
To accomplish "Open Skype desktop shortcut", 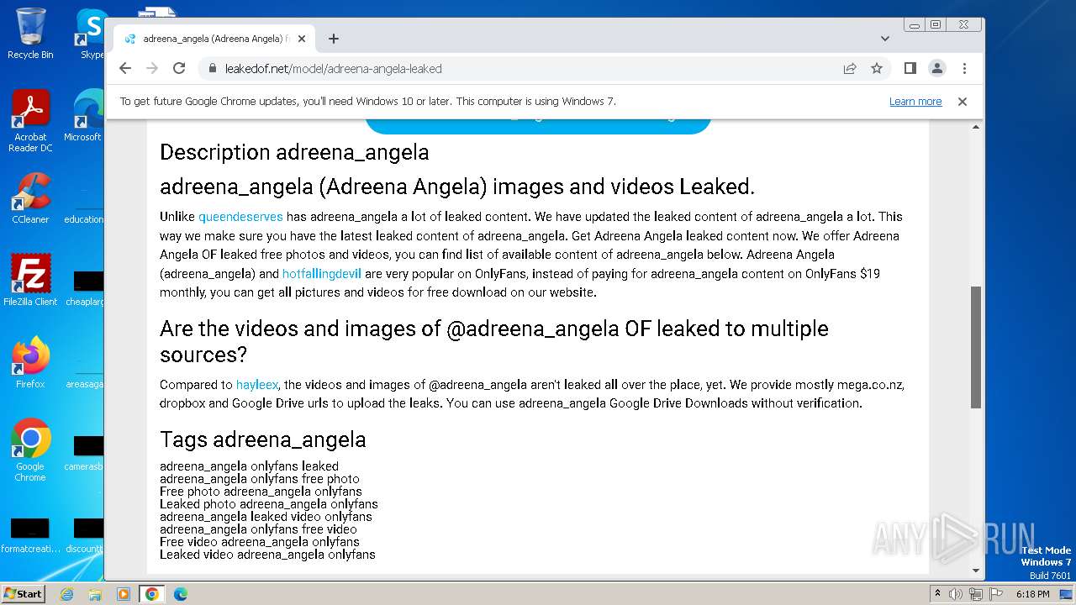I will coord(91,34).
